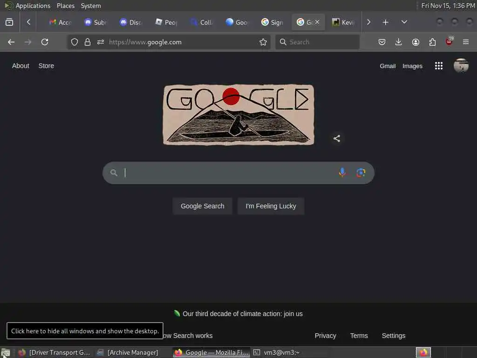The width and height of the screenshot is (477, 358).
Task: Save page to Pocket icon
Action: pos(382,42)
